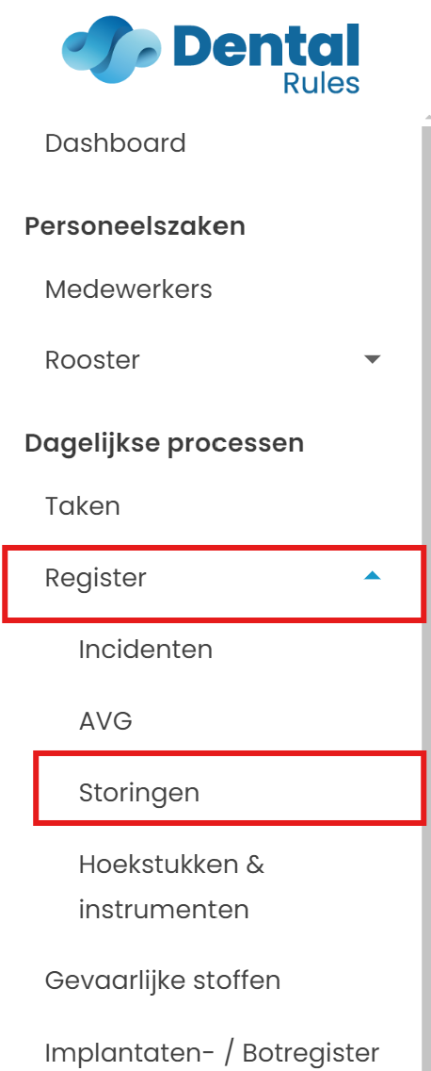Expand the Rooster dropdown arrow
This screenshot has width=431, height=1071.
(x=372, y=359)
